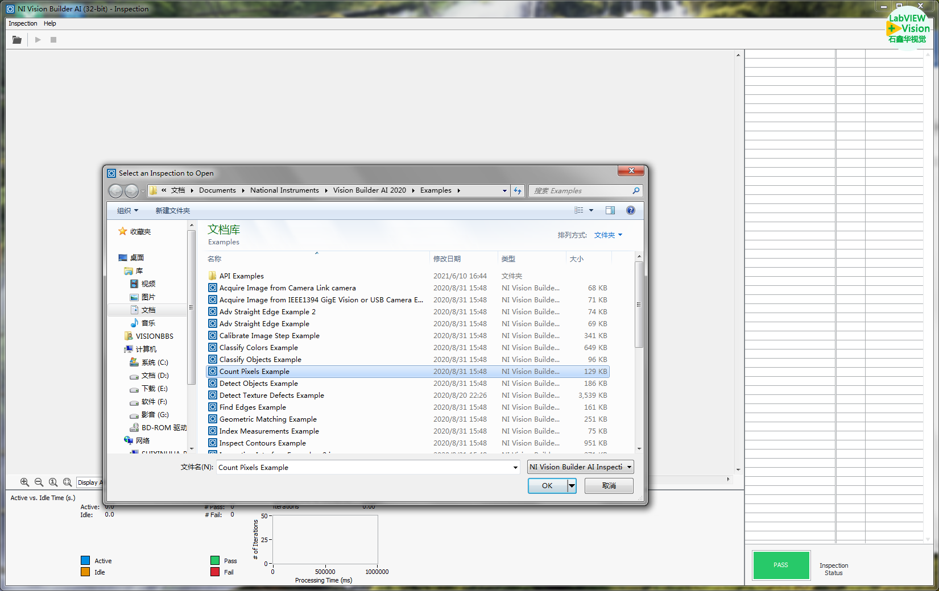Open the Help menu
This screenshot has width=939, height=591.
(x=50, y=23)
